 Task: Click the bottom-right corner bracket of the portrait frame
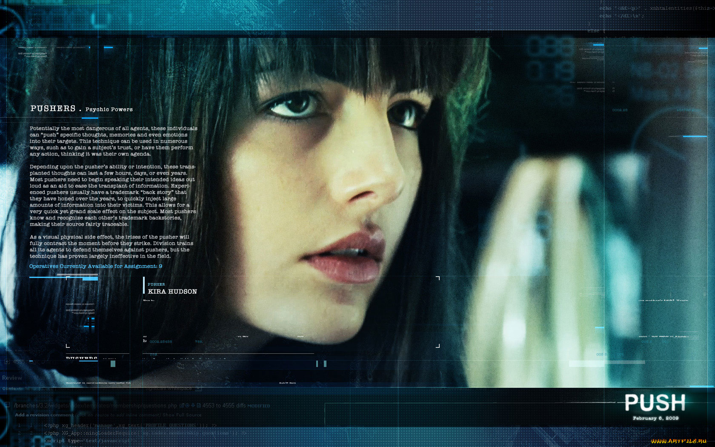[438, 346]
